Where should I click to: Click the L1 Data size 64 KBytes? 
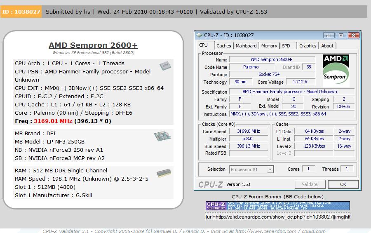pos(314,132)
